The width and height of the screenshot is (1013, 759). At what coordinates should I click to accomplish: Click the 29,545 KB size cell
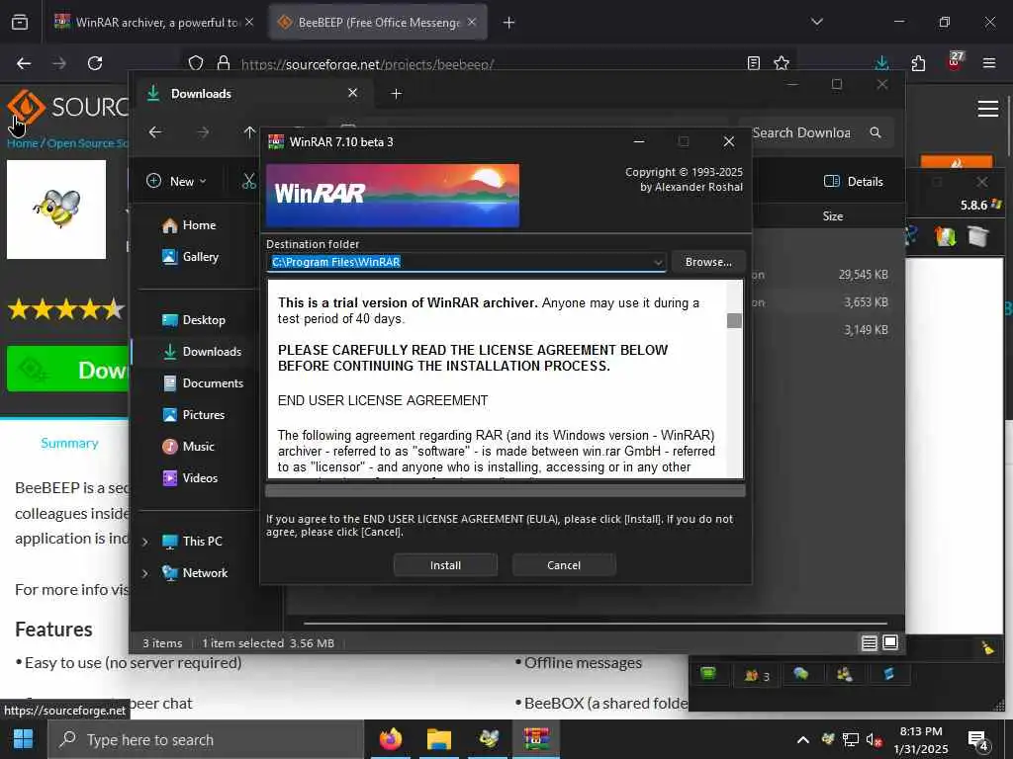click(x=863, y=275)
